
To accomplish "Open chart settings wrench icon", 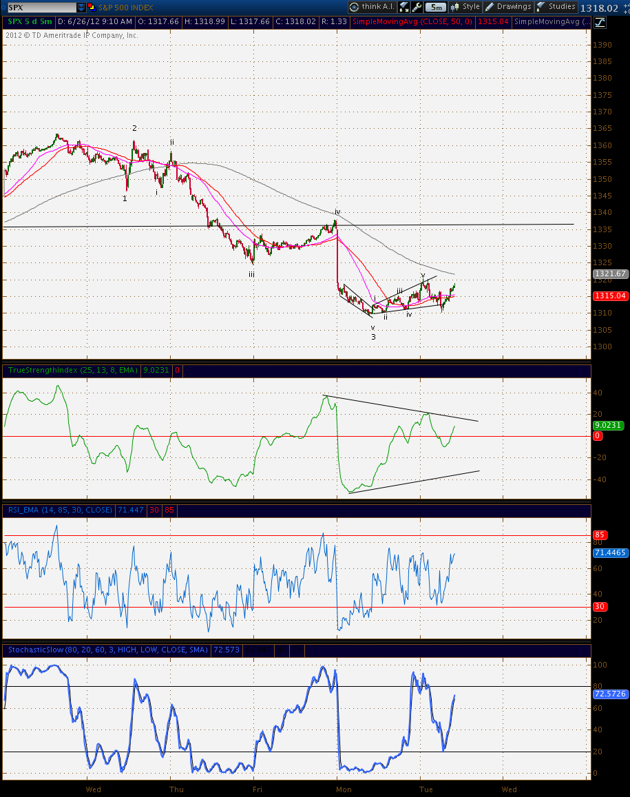I will pos(417,7).
